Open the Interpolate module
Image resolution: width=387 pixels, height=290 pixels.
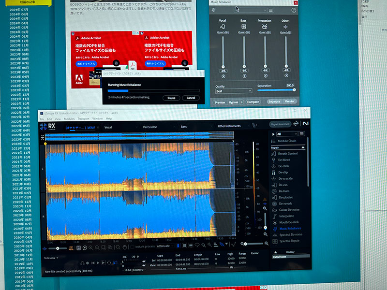coord(283,216)
